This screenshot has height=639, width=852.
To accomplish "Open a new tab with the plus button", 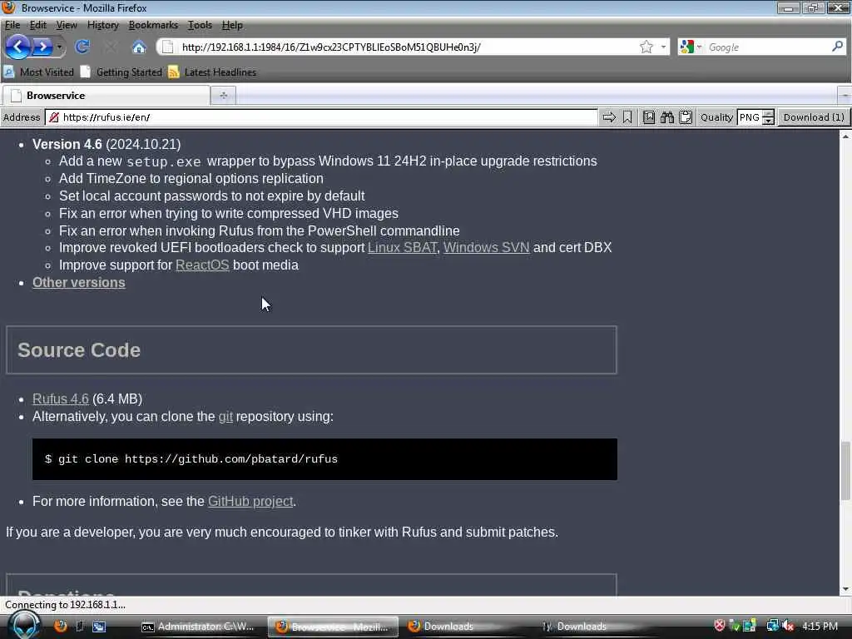I will 223,96.
